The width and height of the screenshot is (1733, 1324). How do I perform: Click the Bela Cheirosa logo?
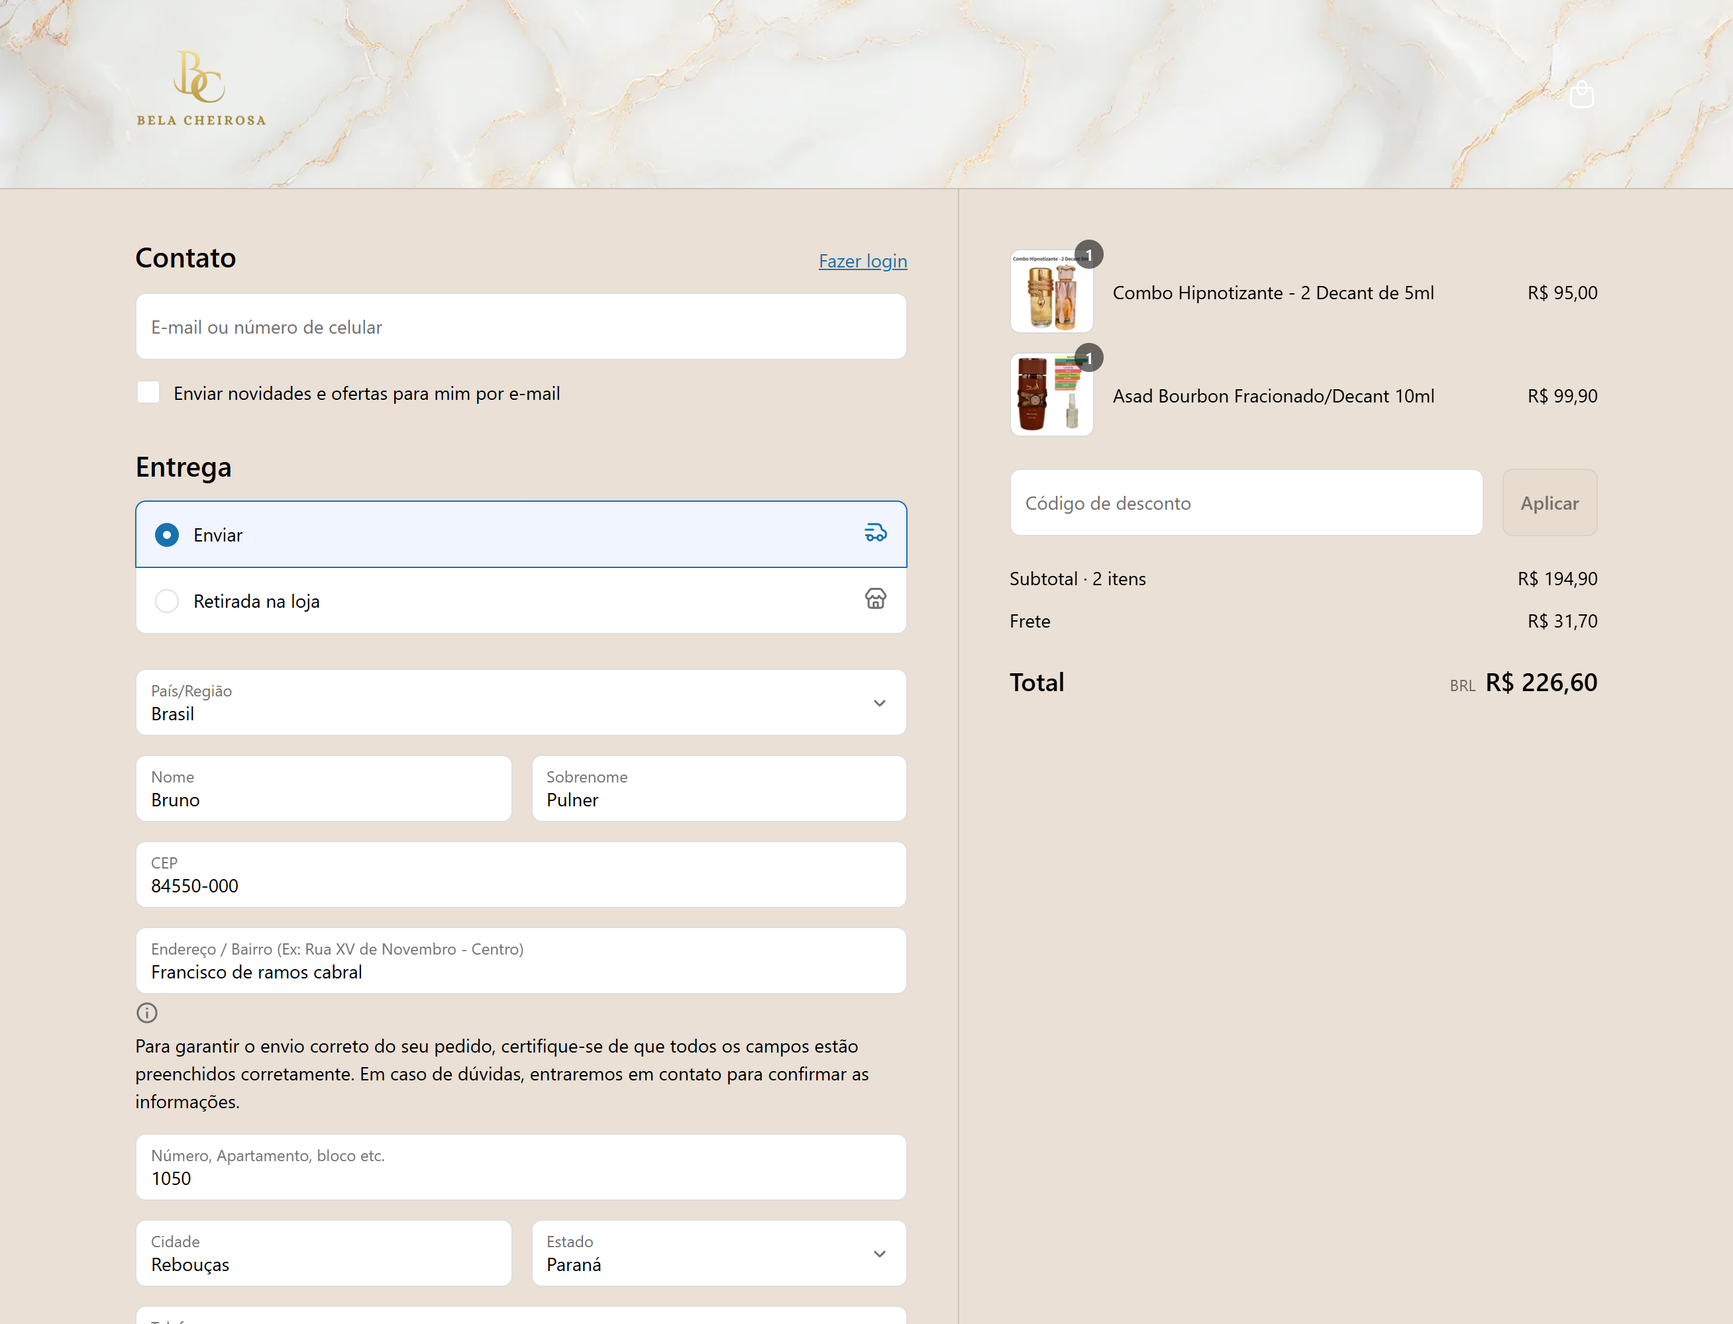(x=201, y=88)
